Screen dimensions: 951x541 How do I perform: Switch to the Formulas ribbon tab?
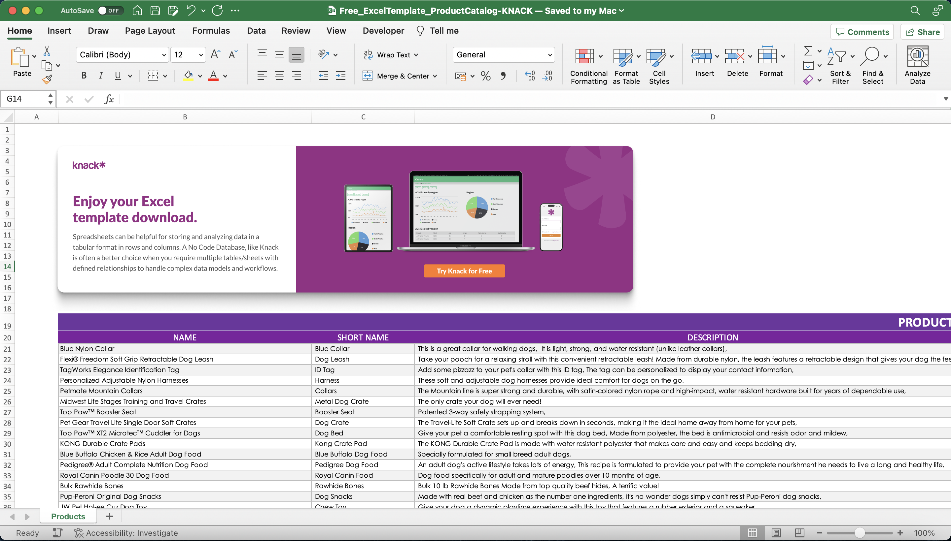[210, 30]
